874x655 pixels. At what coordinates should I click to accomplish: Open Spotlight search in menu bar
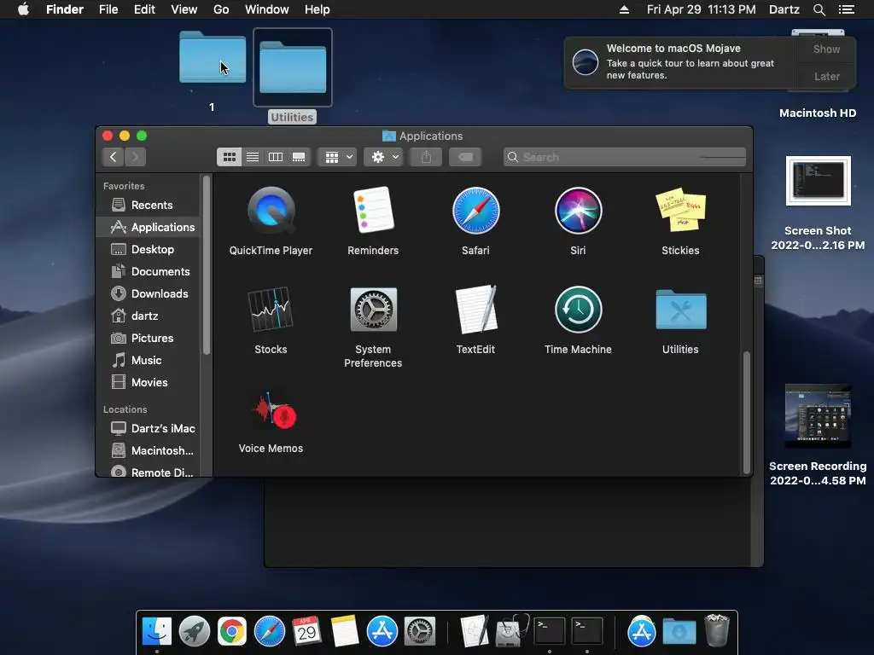pyautogui.click(x=819, y=9)
